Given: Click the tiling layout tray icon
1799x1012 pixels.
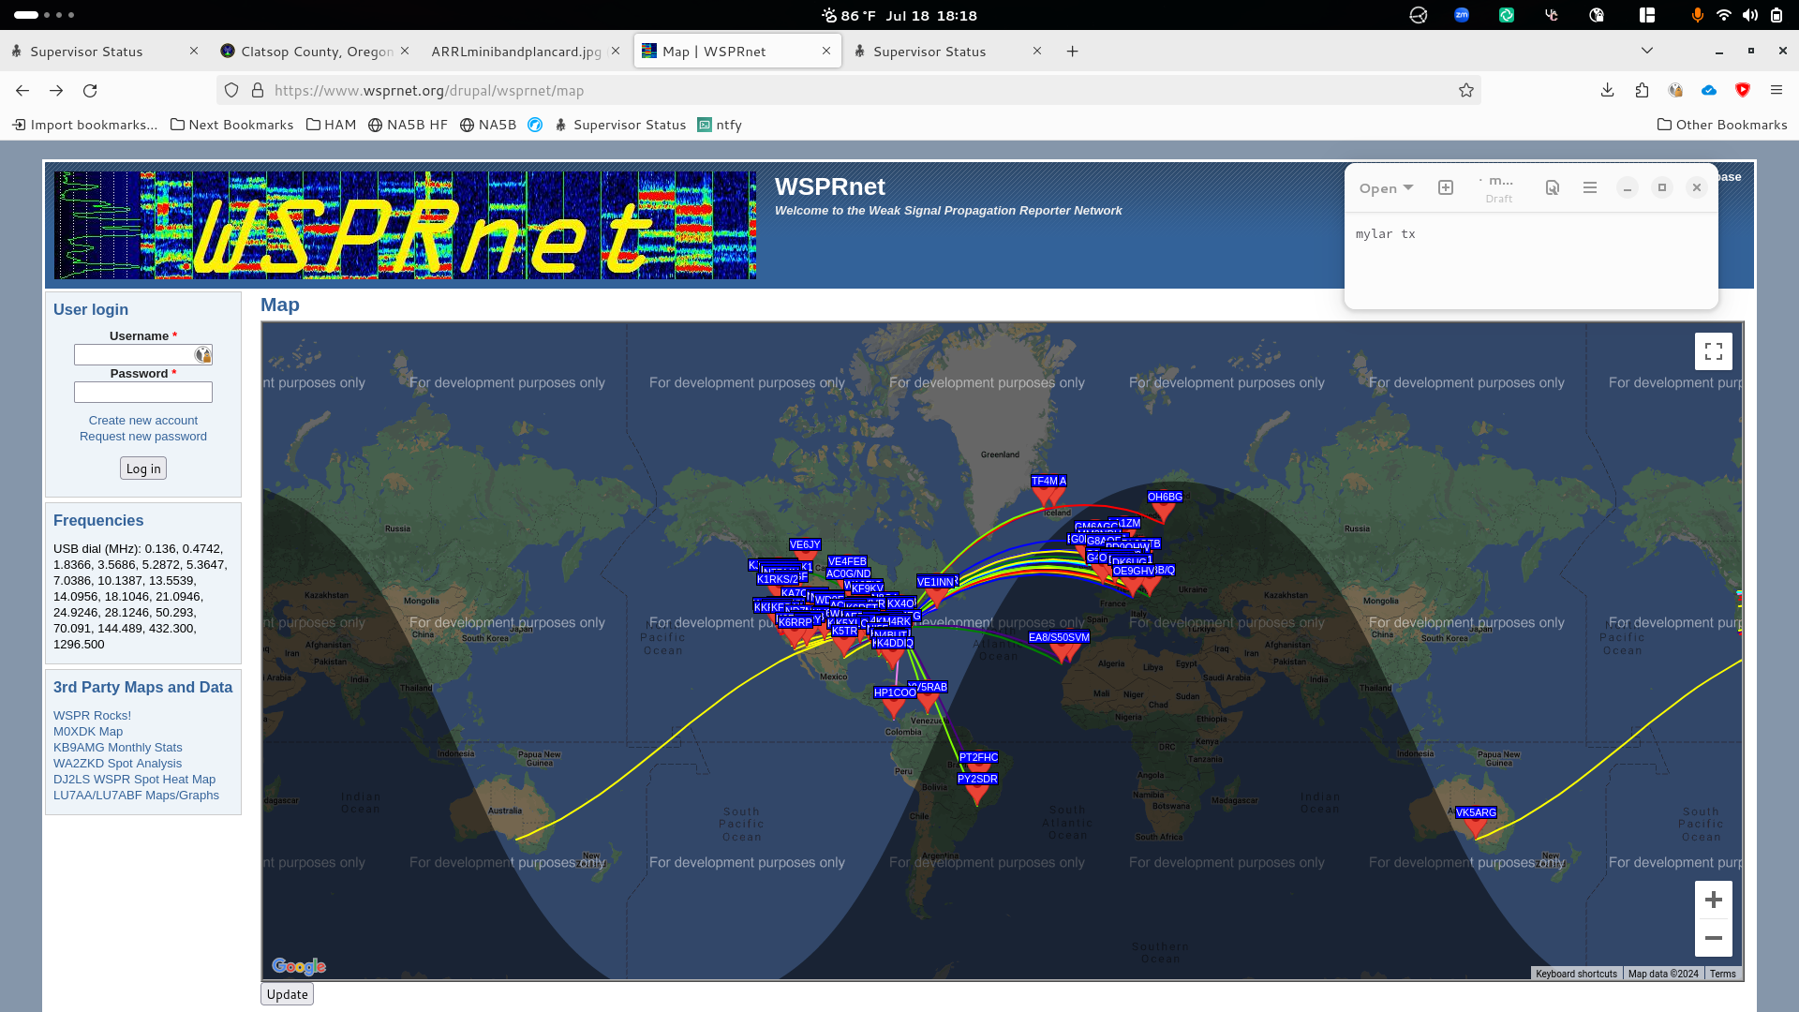Looking at the screenshot, I should [x=1647, y=15].
